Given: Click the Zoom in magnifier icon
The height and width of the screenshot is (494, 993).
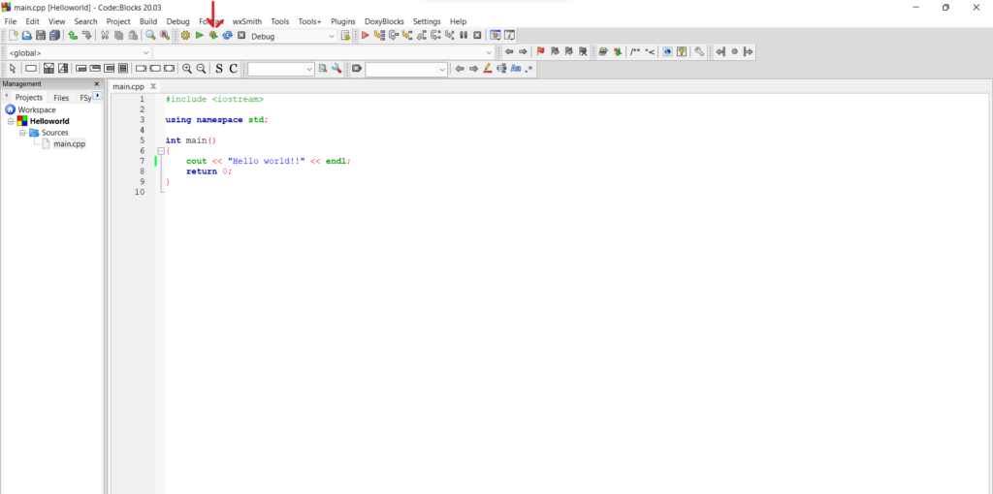Looking at the screenshot, I should (x=187, y=69).
